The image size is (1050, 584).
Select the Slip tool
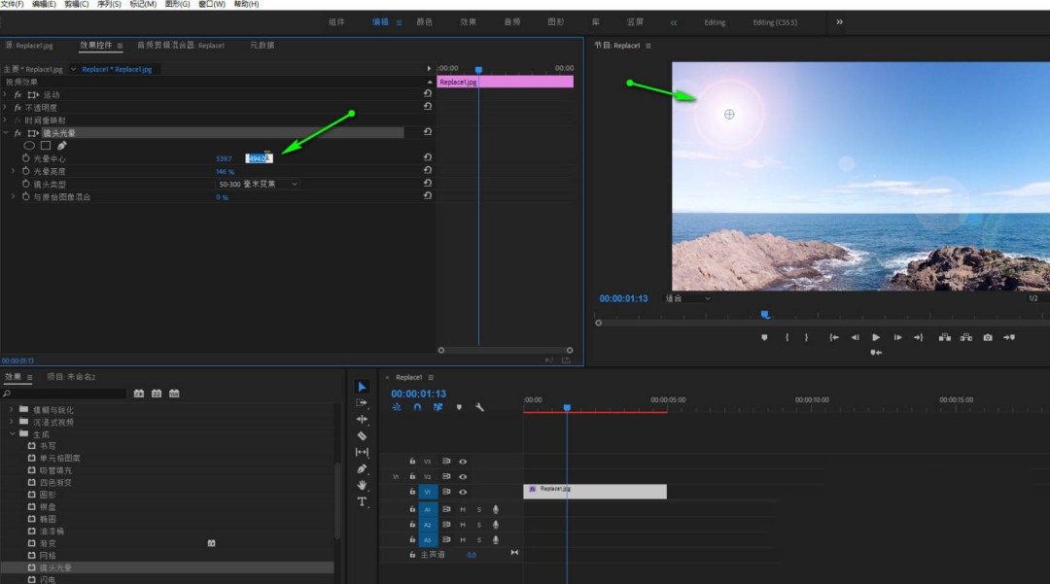click(x=362, y=452)
